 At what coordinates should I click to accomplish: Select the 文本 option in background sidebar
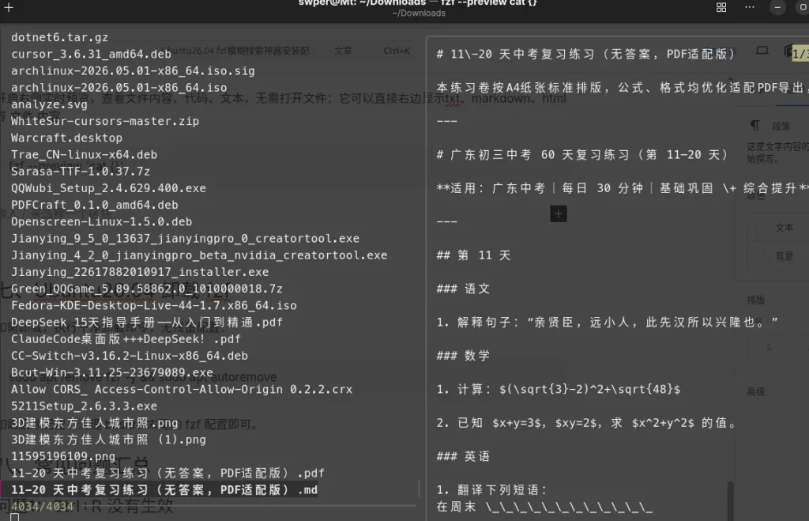(785, 227)
